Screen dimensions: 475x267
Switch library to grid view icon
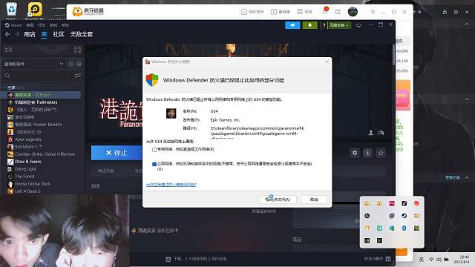point(77,50)
